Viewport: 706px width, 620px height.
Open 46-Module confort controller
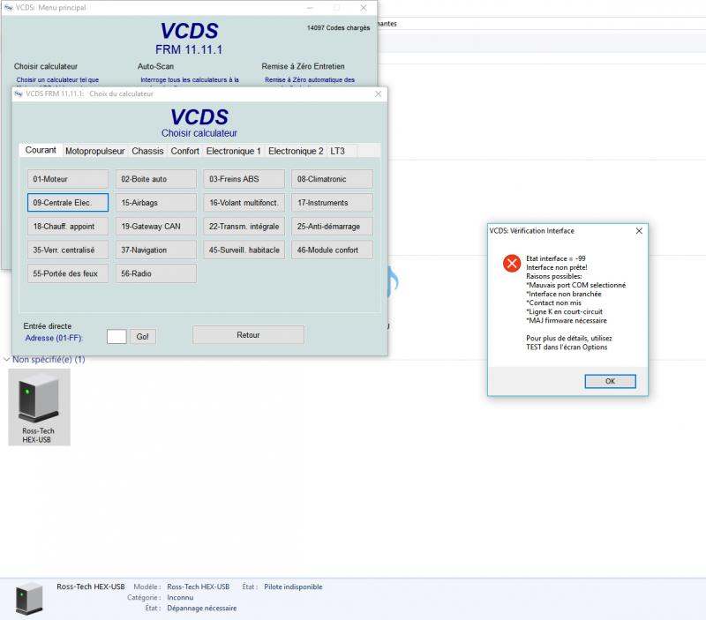pos(332,250)
